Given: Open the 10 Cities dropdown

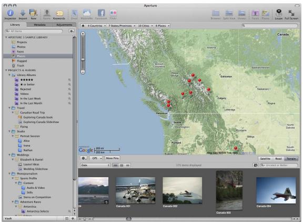Looking at the screenshot, I should click(x=145, y=25).
